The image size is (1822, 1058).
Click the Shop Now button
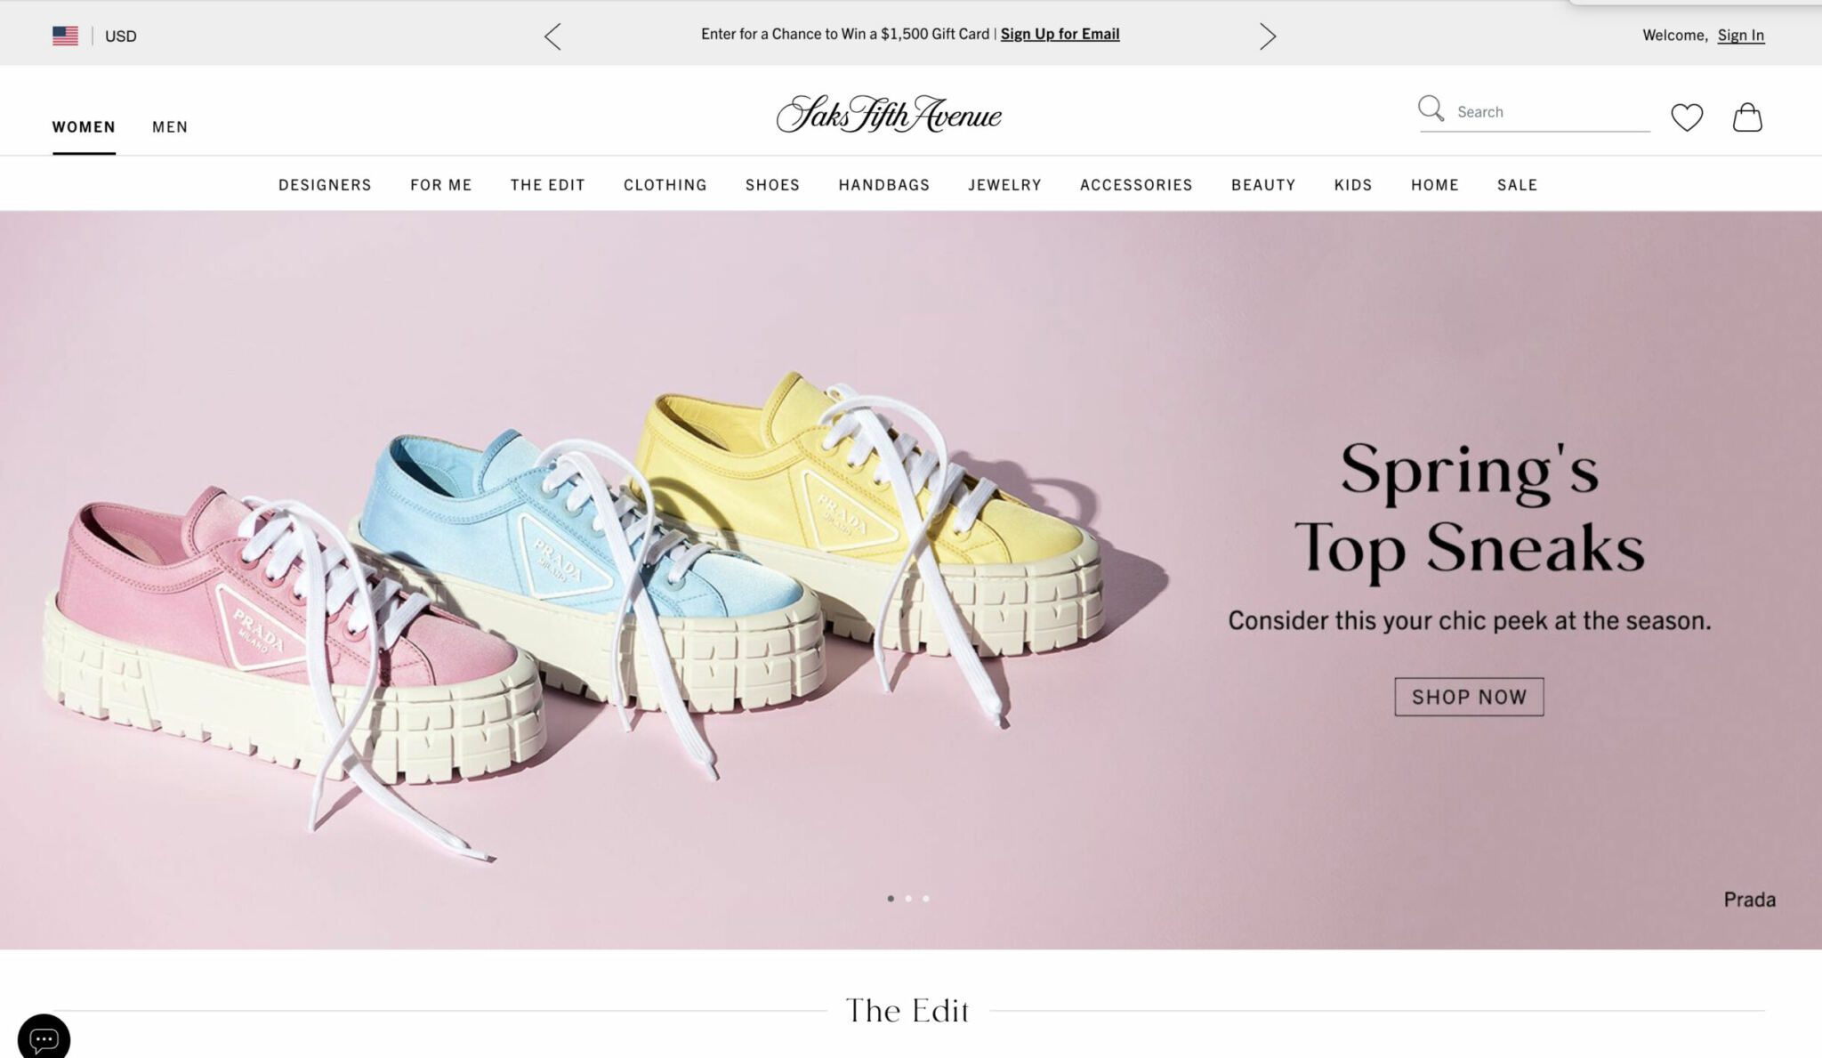click(x=1469, y=697)
